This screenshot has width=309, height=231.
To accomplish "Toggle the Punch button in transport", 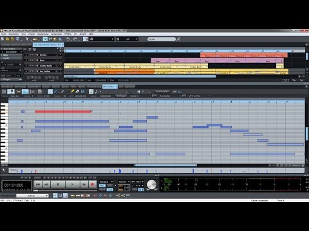I will tap(102, 189).
